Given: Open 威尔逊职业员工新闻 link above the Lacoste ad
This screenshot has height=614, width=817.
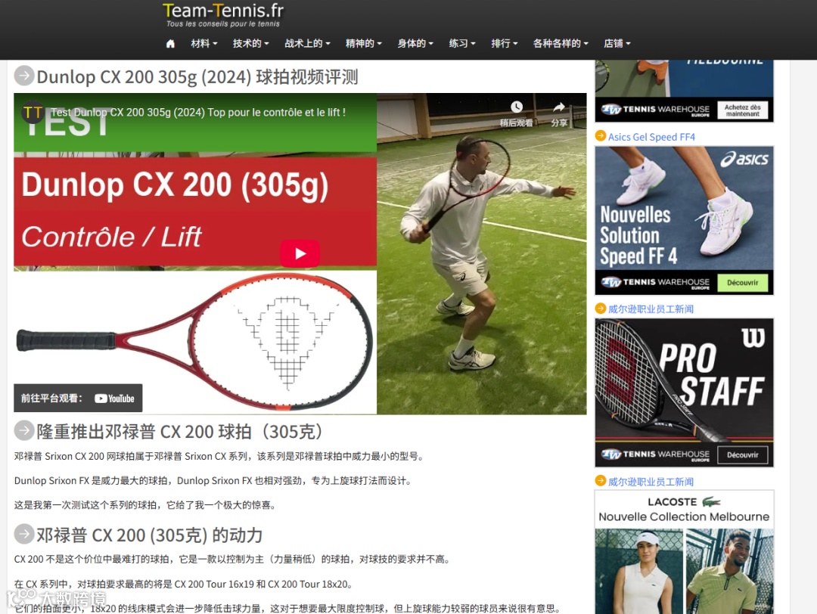Looking at the screenshot, I should (x=651, y=482).
